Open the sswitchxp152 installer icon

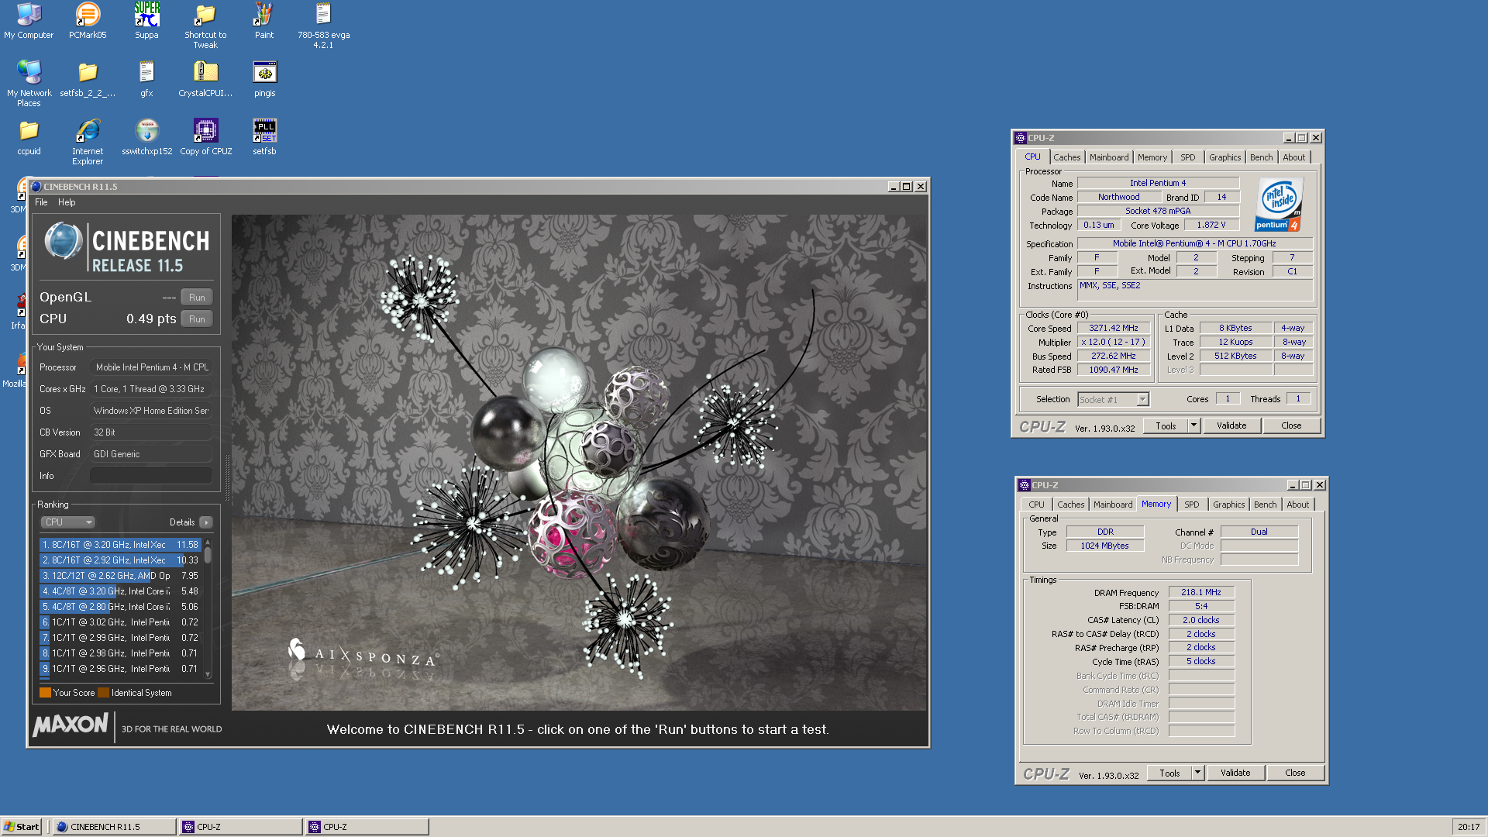pos(146,137)
